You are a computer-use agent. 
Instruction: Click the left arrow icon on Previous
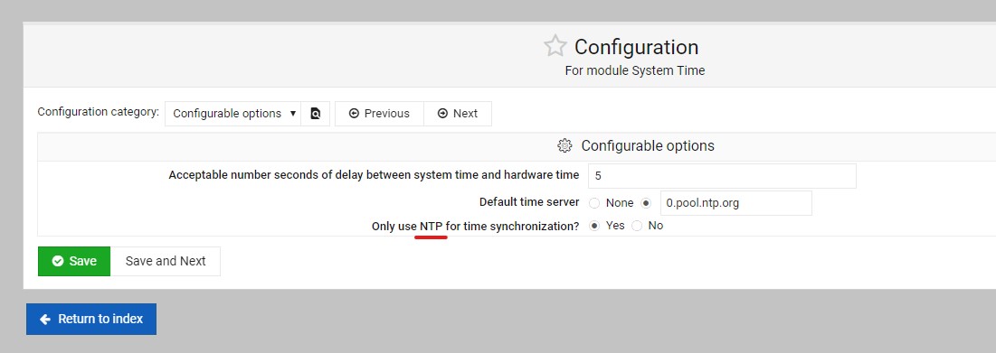point(354,114)
